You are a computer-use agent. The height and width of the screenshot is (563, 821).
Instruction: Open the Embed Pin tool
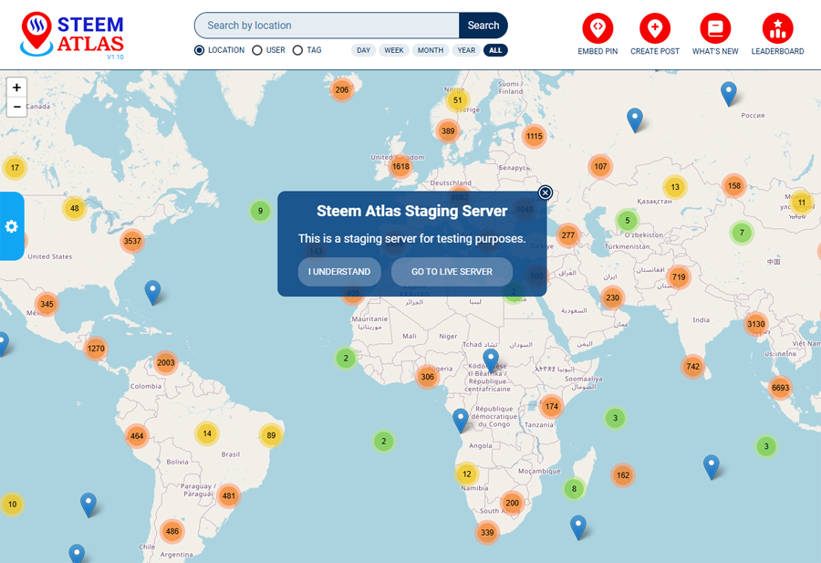(598, 34)
